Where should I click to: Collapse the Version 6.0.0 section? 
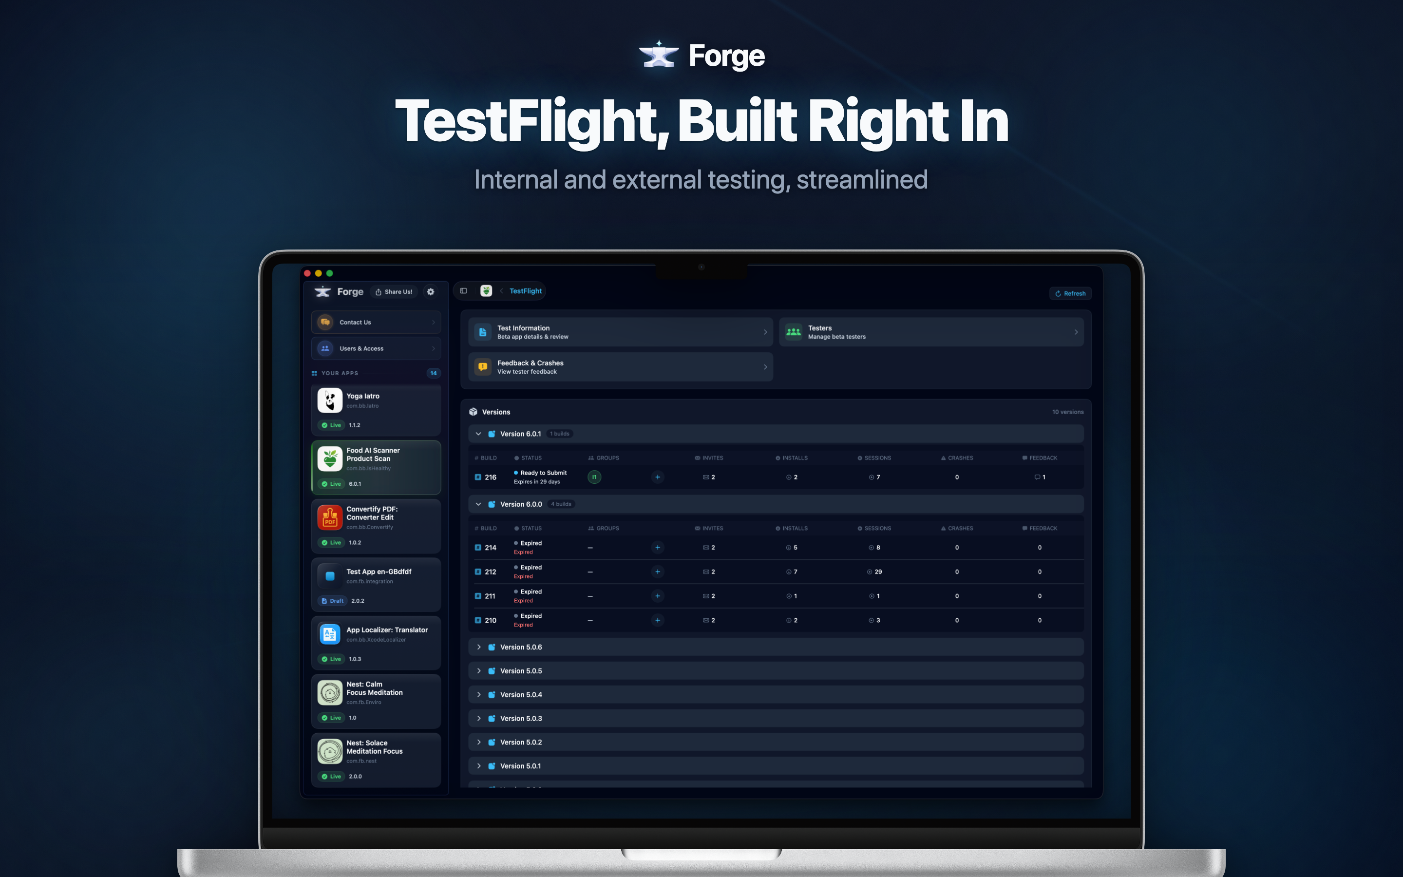click(478, 504)
